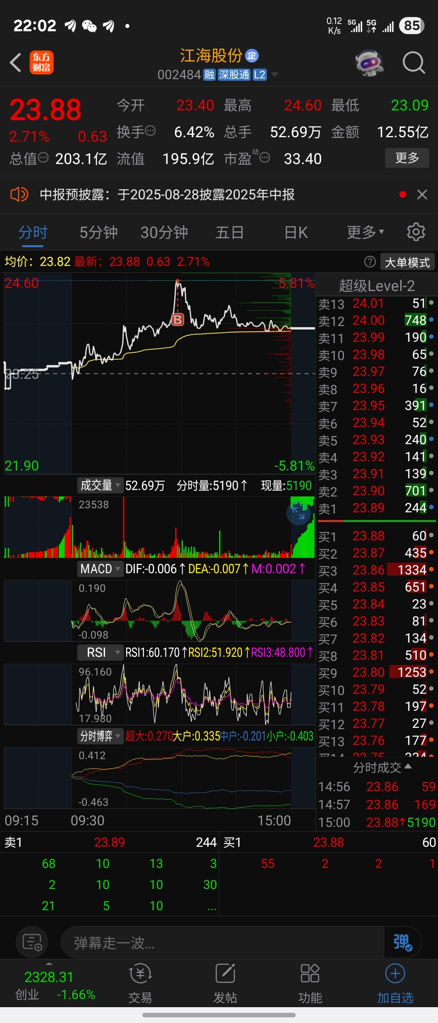Select 卖12 row at 24.00

376,321
